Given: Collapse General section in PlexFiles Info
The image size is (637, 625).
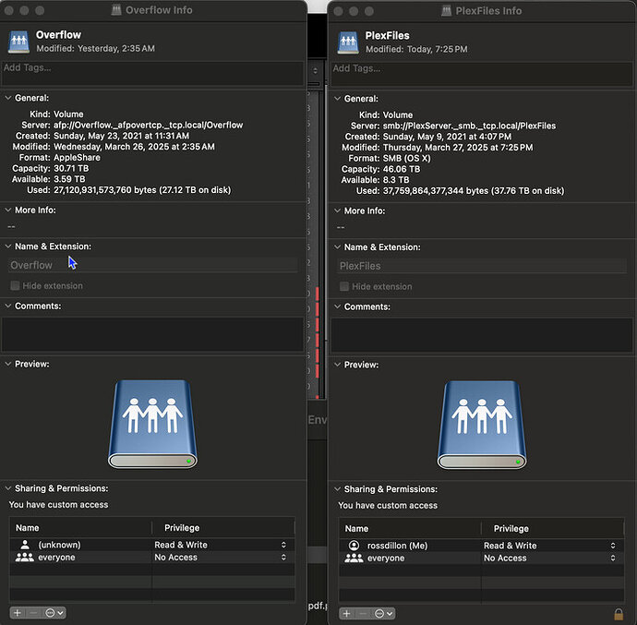Looking at the screenshot, I should pos(337,99).
